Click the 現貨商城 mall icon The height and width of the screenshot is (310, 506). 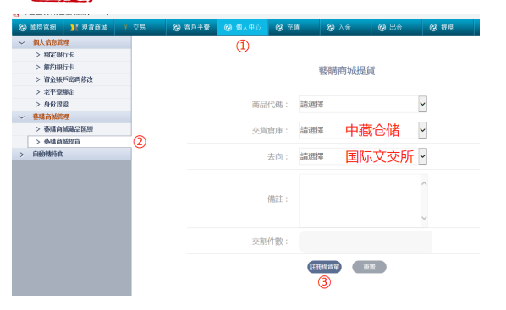(74, 28)
